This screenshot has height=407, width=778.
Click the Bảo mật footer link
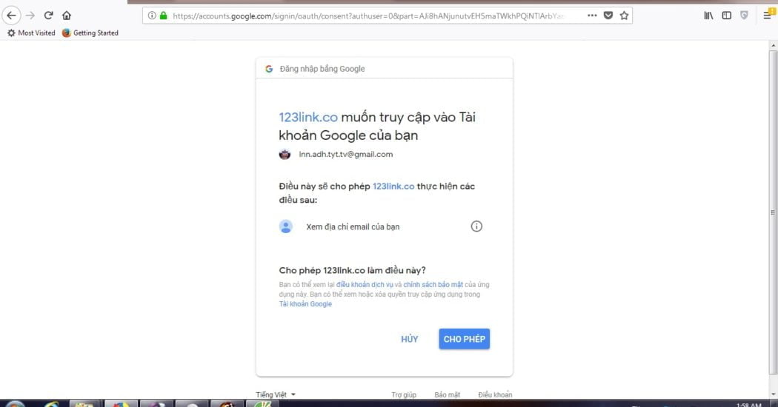pyautogui.click(x=447, y=394)
